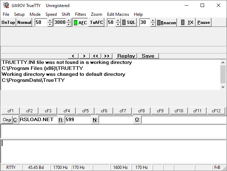The height and width of the screenshot is (171, 227).
Task: Click the cF2 macro button
Action: [x=29, y=111]
